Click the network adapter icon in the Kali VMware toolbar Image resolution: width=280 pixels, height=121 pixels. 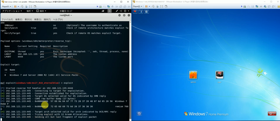point(108,7)
